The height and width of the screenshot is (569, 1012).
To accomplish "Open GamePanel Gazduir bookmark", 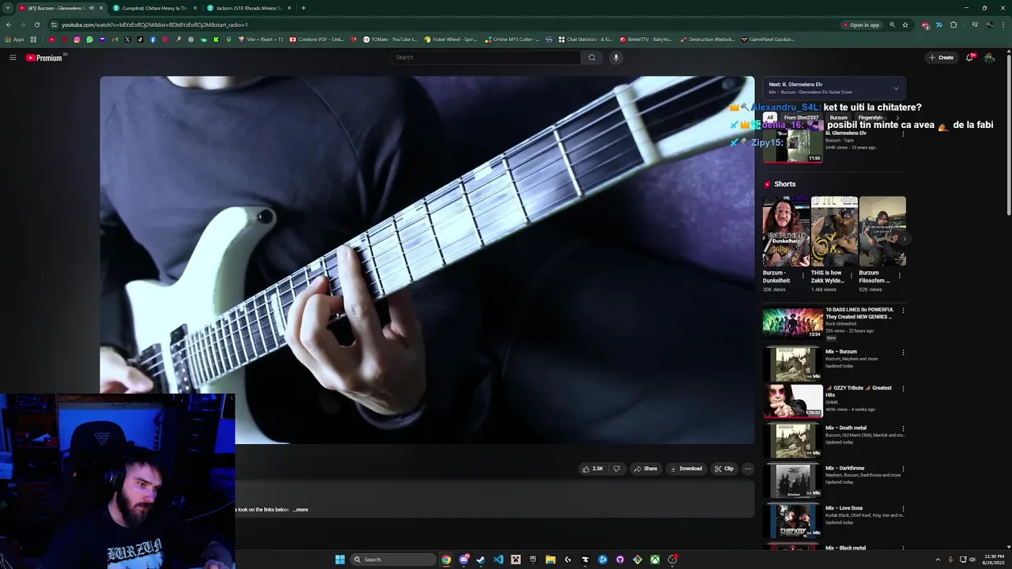I will pos(768,40).
